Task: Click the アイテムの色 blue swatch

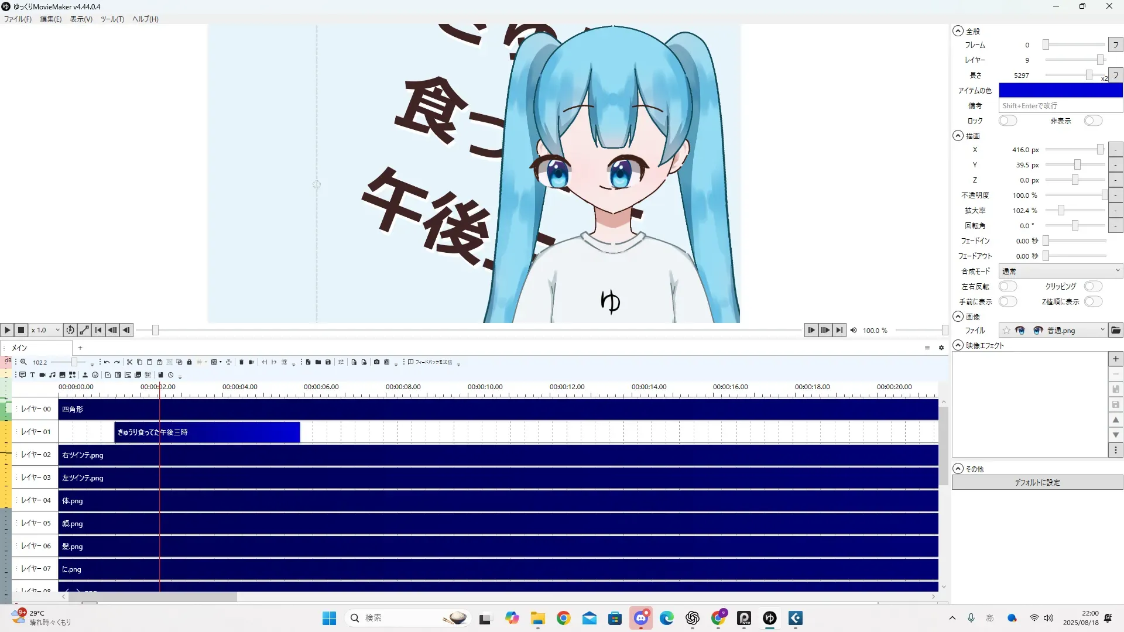Action: pos(1060,90)
